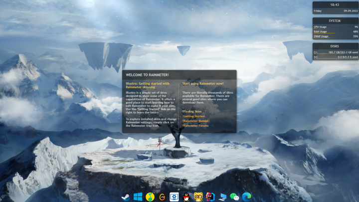Open the Rainmeter Forums link
The height and width of the screenshot is (202, 359).
coord(195,126)
